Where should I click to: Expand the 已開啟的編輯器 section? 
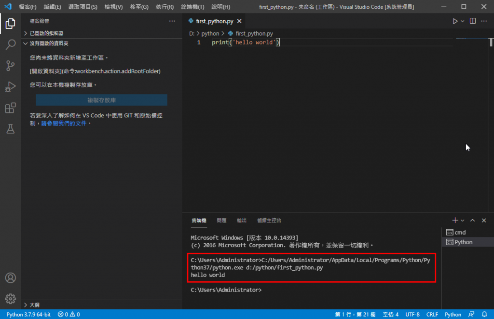click(102, 33)
